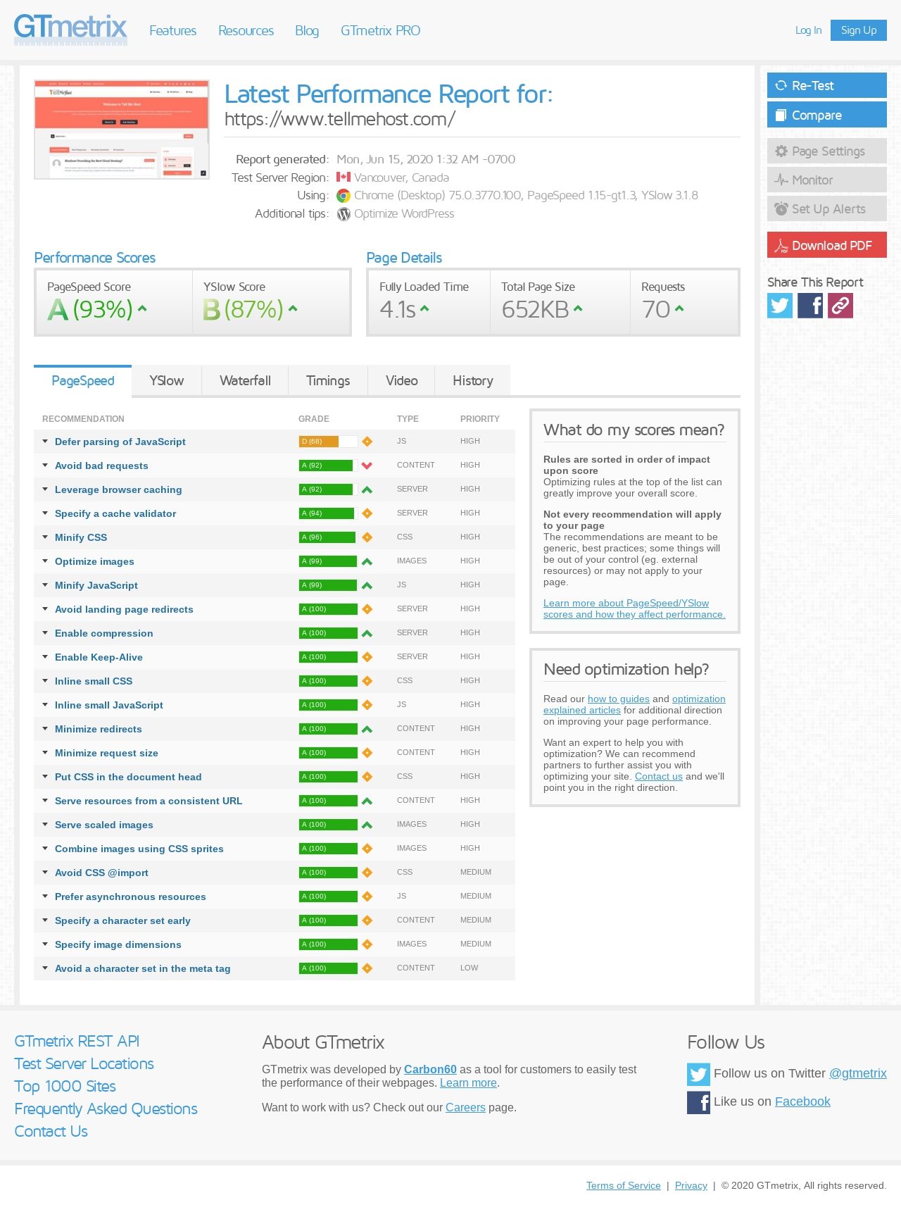Click the Chrome browser icon
Viewport: 901px width, 1205px height.
tap(344, 196)
